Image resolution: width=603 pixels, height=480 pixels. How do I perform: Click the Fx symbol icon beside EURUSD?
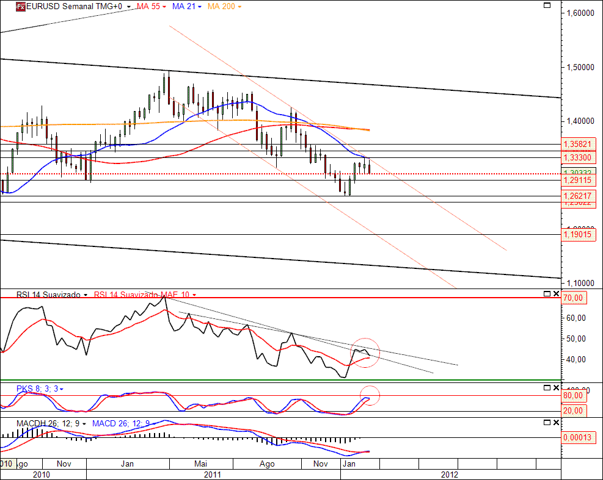point(21,7)
